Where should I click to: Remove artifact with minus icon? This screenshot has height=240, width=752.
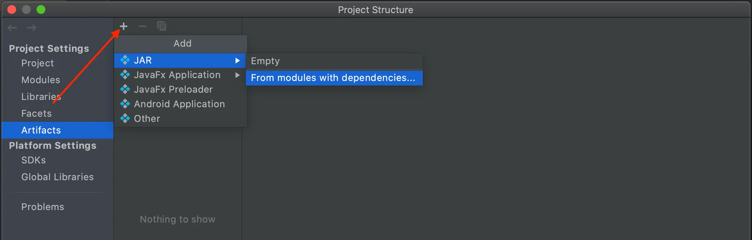[143, 26]
